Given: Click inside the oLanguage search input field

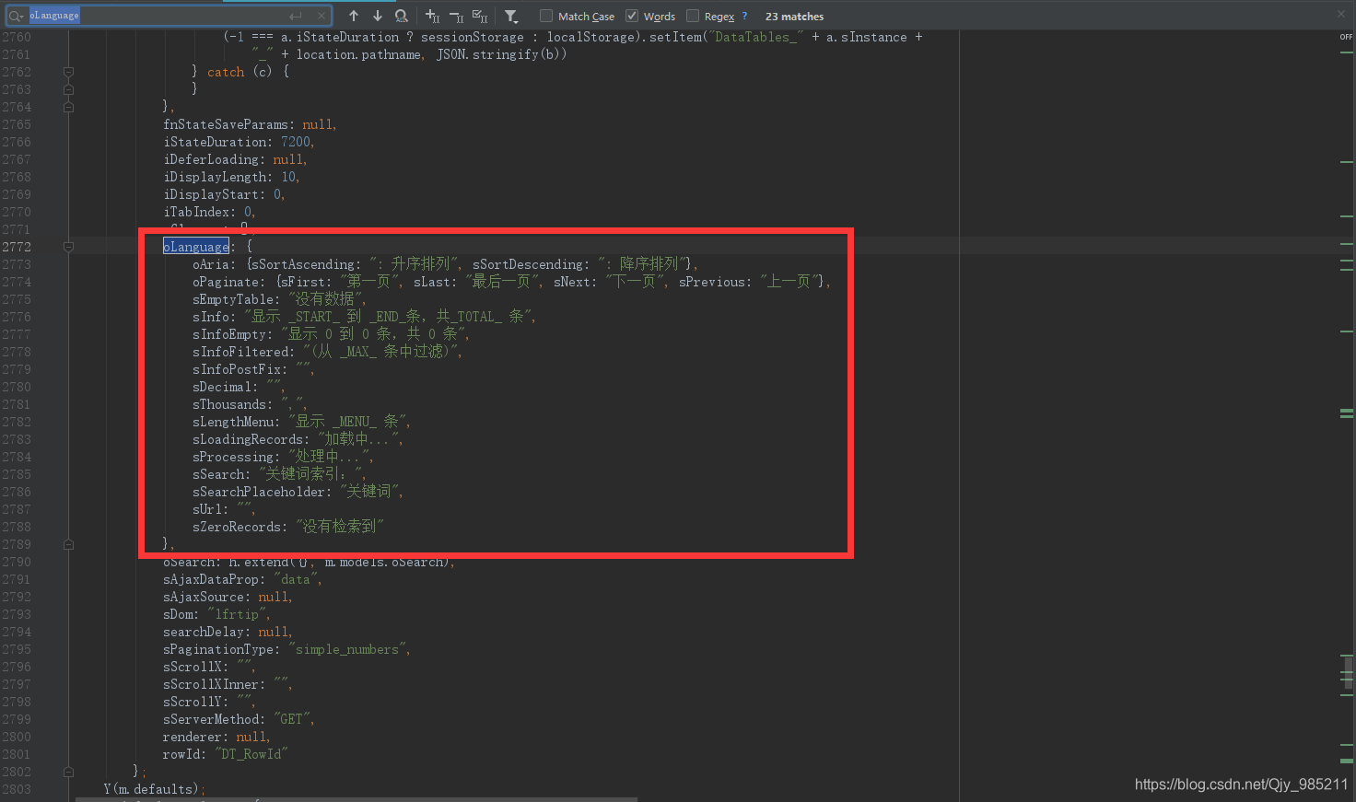Looking at the screenshot, I should 138,15.
